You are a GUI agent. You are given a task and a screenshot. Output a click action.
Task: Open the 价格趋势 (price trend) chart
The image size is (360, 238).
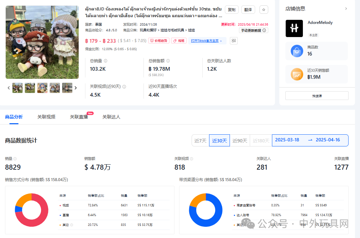pos(158,40)
